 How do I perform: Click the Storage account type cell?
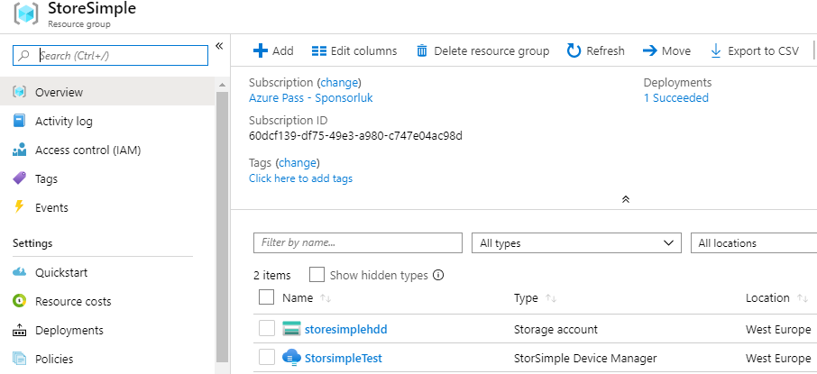pyautogui.click(x=556, y=329)
